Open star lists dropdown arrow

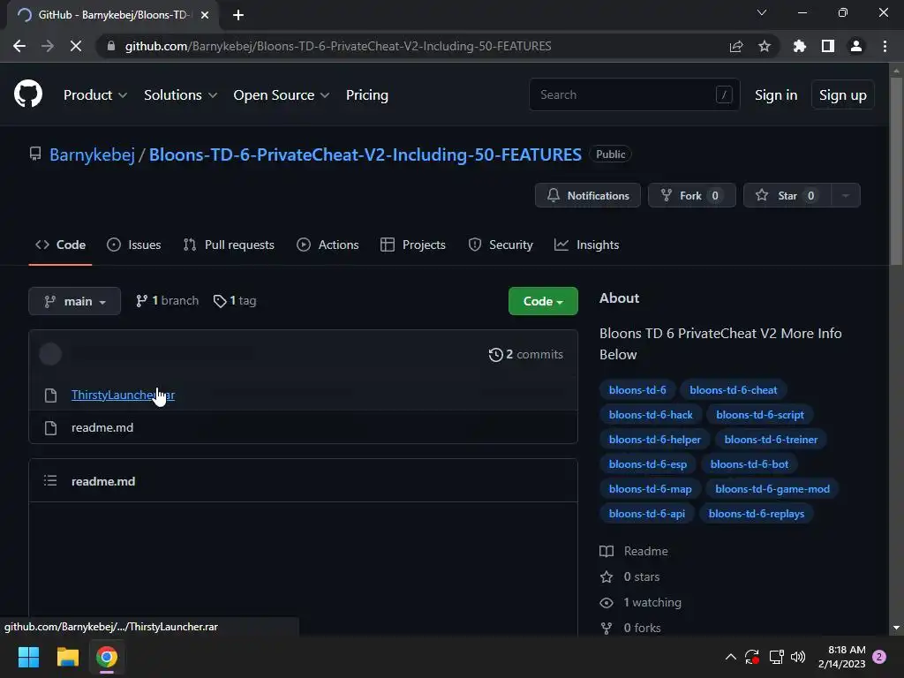846,195
